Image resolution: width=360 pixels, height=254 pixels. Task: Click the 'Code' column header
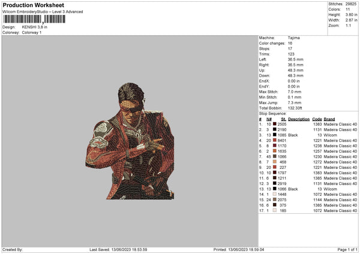317,119
